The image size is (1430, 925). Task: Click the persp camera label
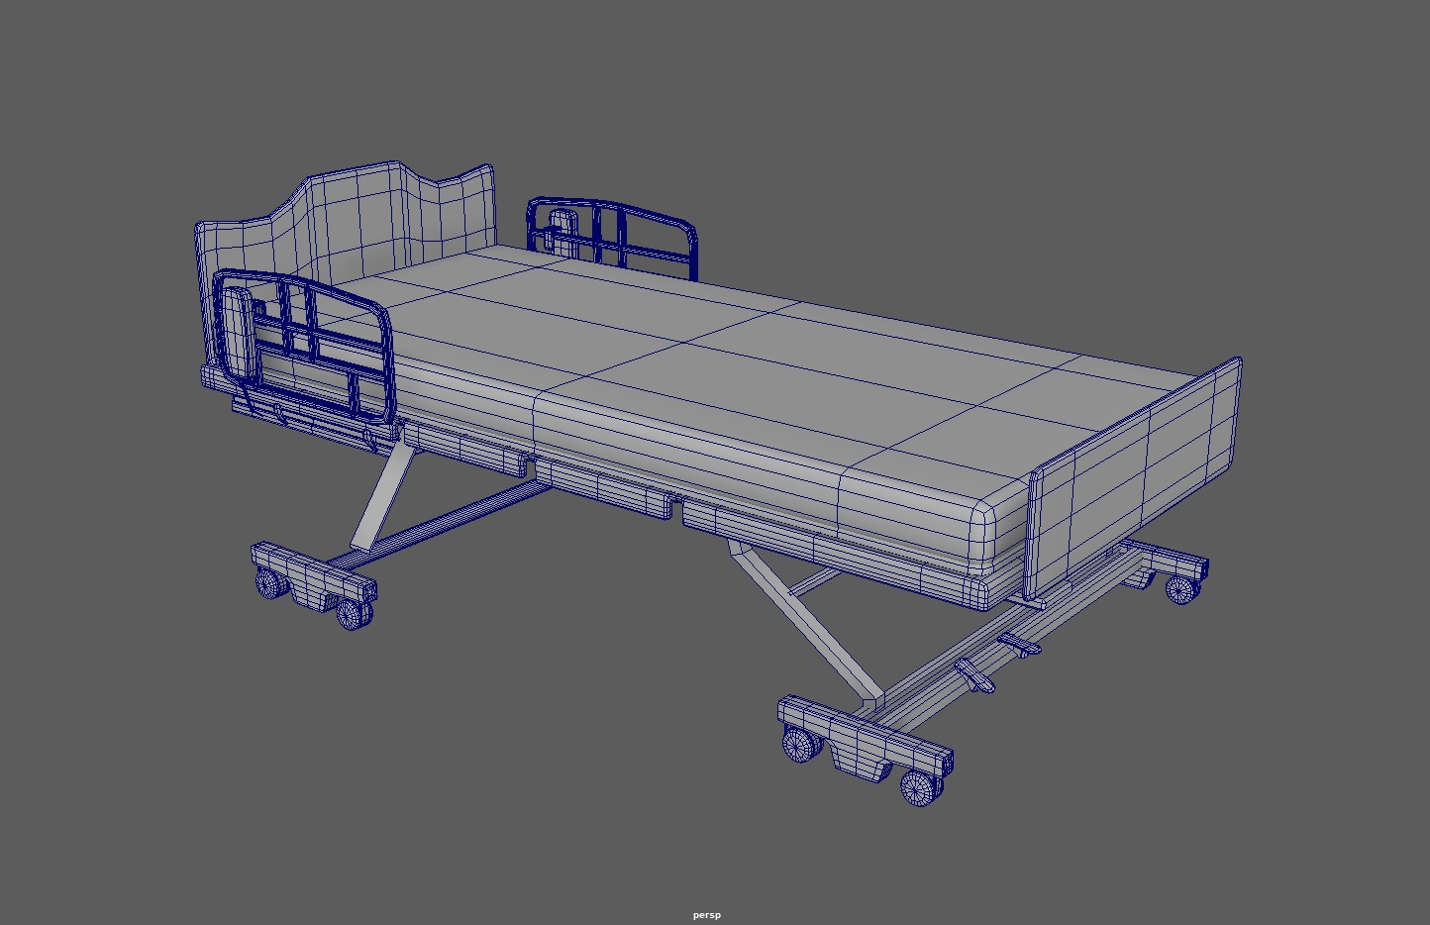706,915
